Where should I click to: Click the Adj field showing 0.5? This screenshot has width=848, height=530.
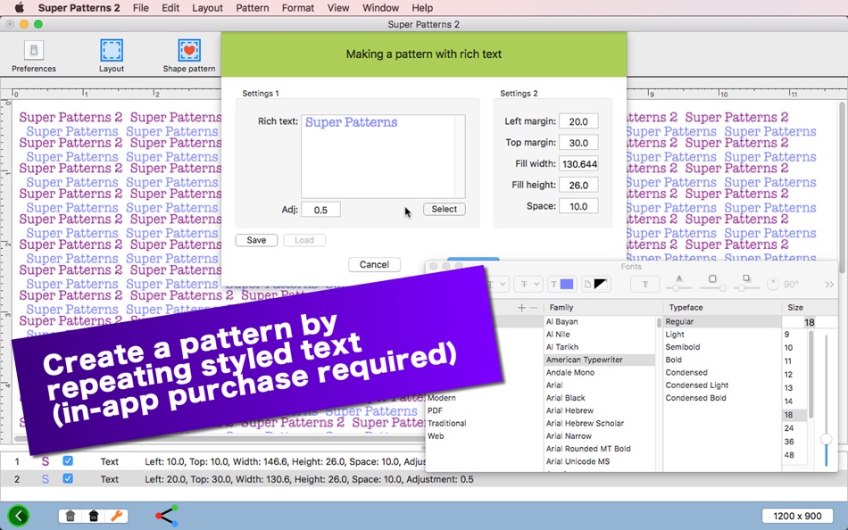[320, 210]
